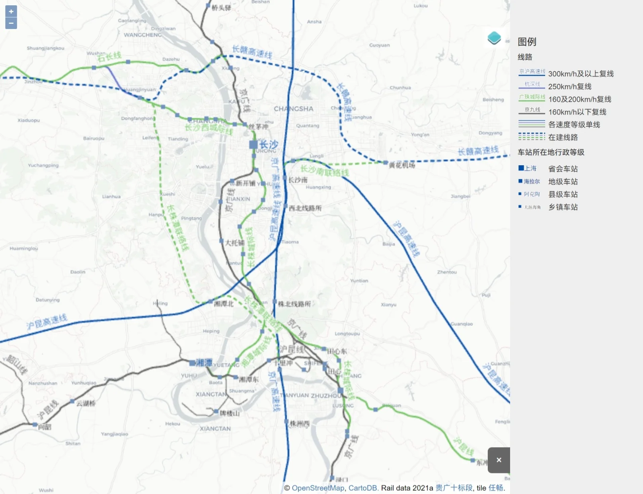Click the 湘潭东 station label
The image size is (643, 494).
[249, 379]
